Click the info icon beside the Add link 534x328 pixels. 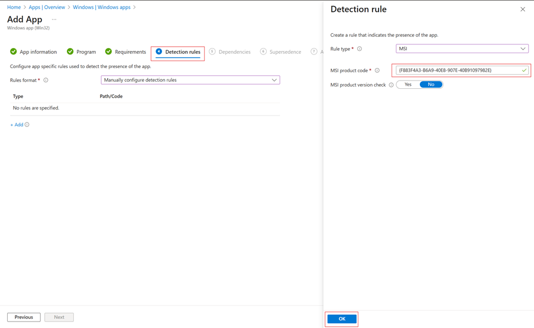point(27,124)
